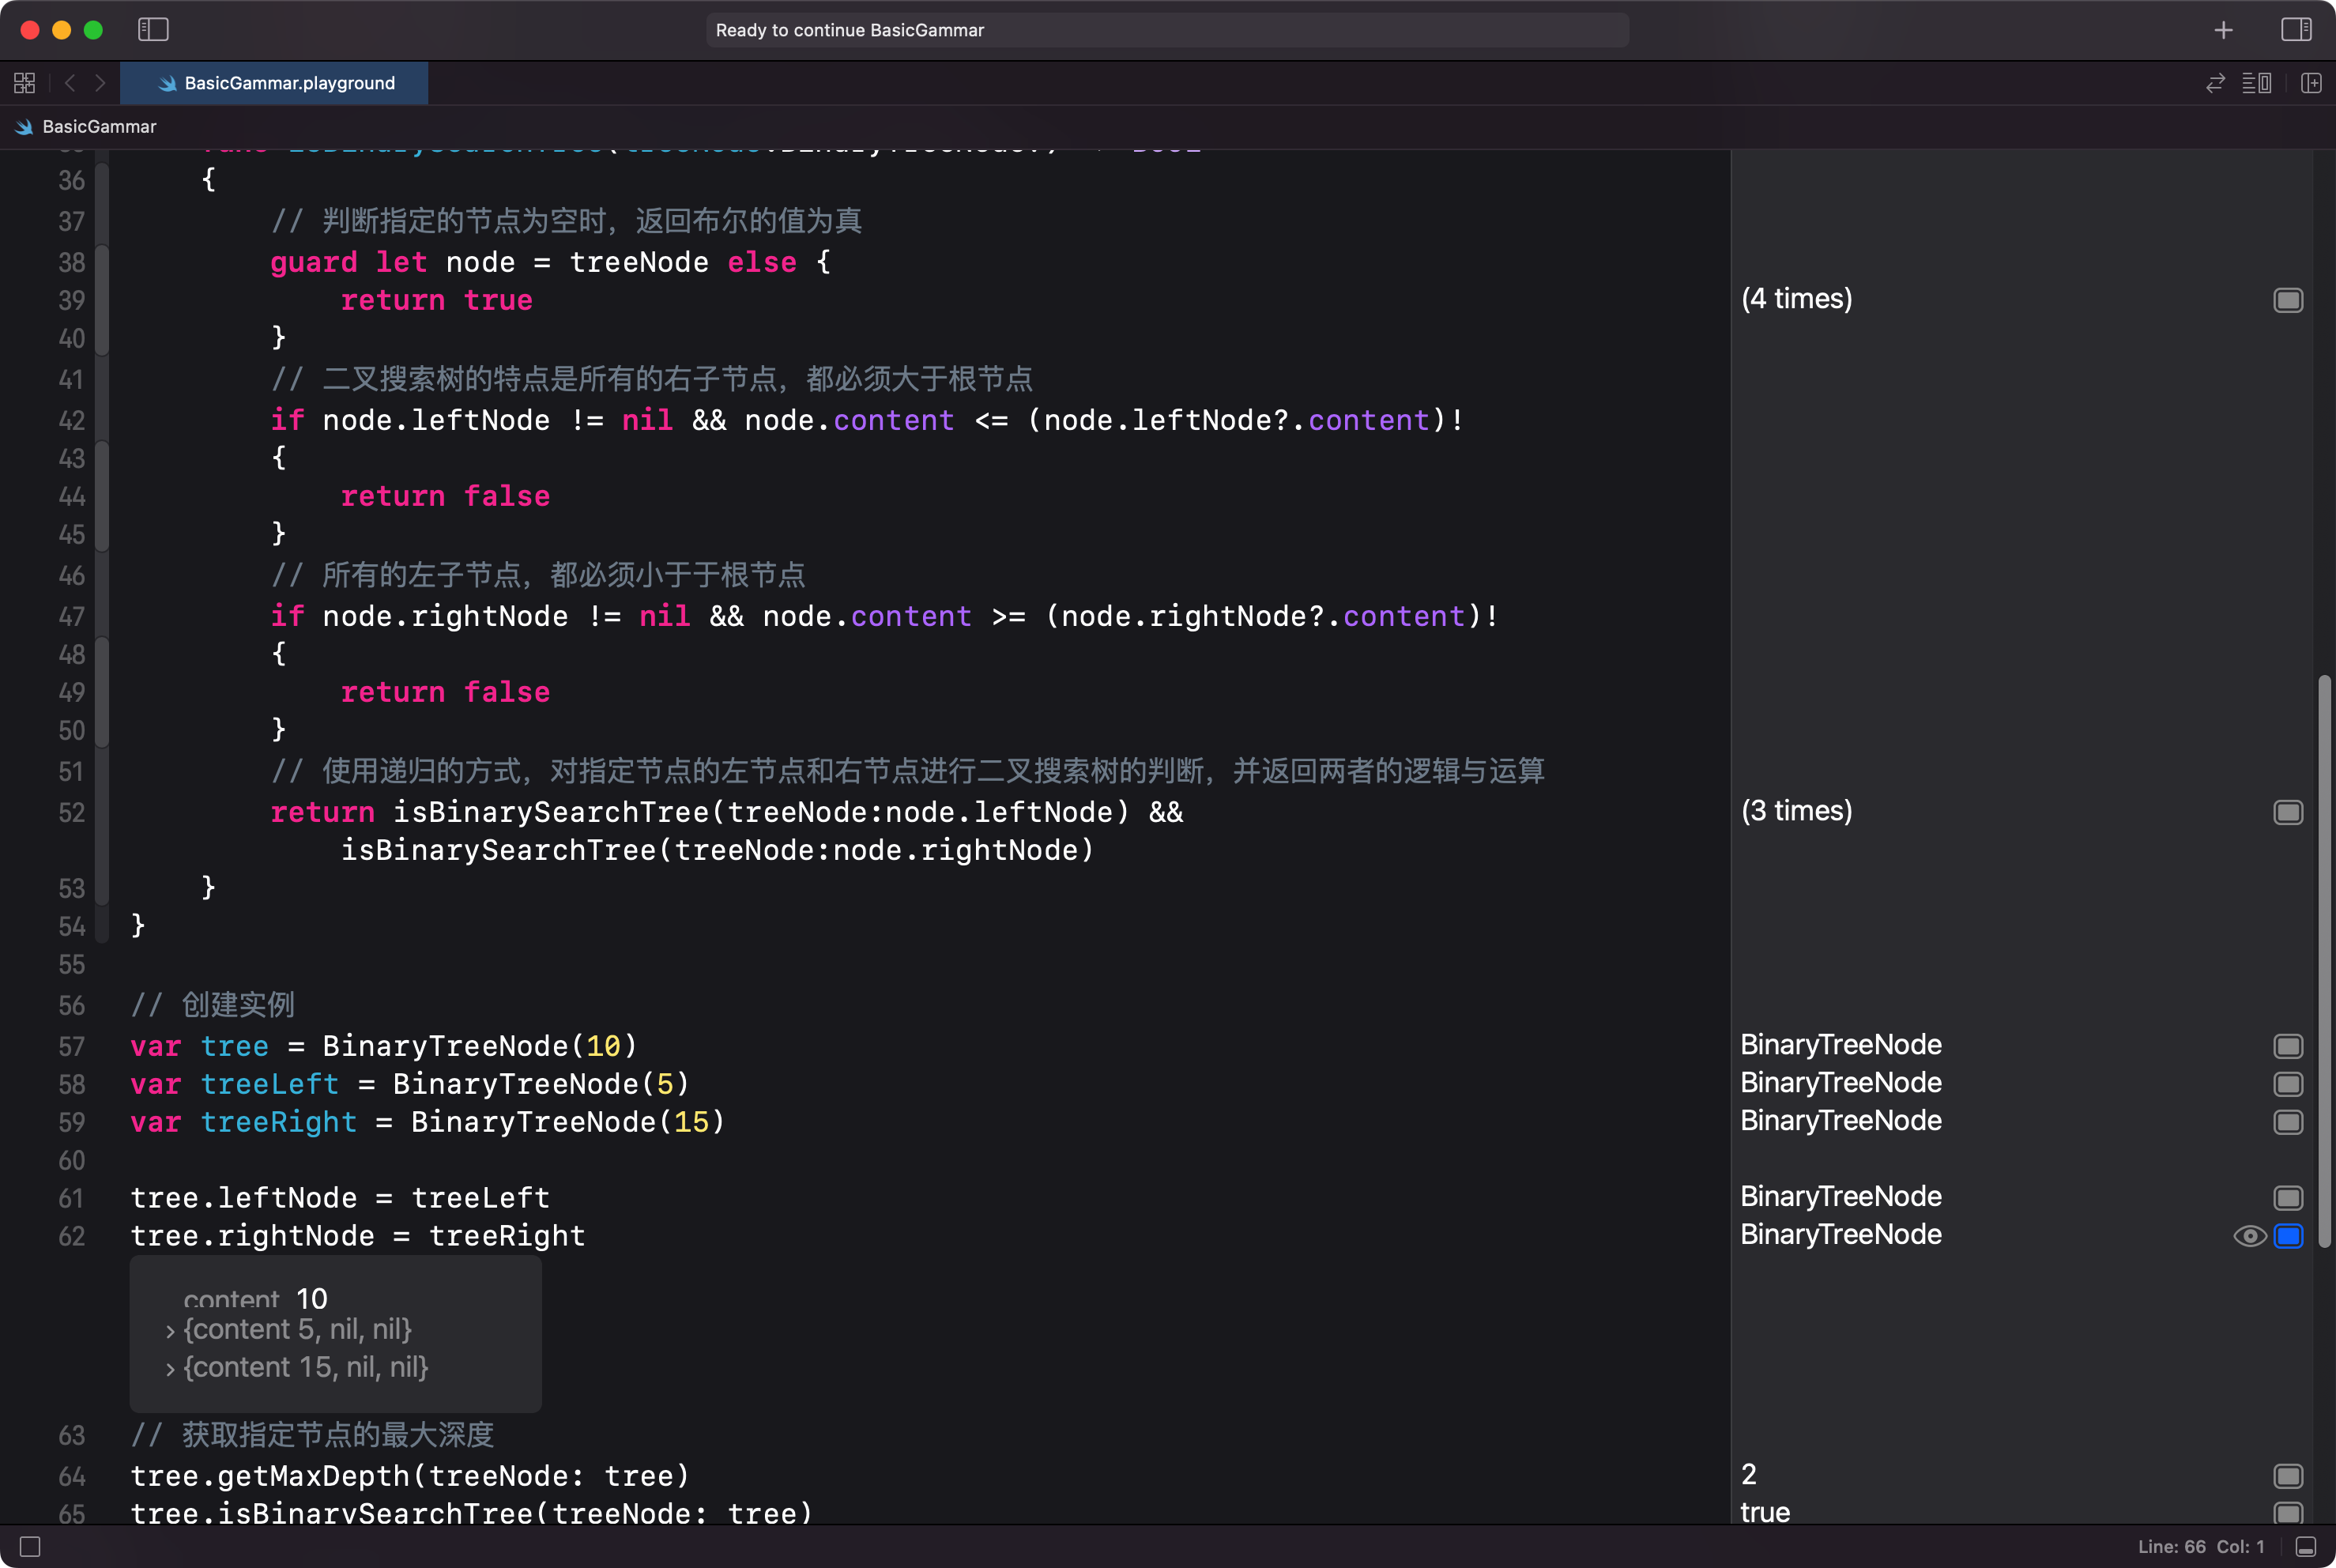Viewport: 2336px width, 1568px height.
Task: Expand the {content 15, nil, nil} row
Action: click(170, 1369)
